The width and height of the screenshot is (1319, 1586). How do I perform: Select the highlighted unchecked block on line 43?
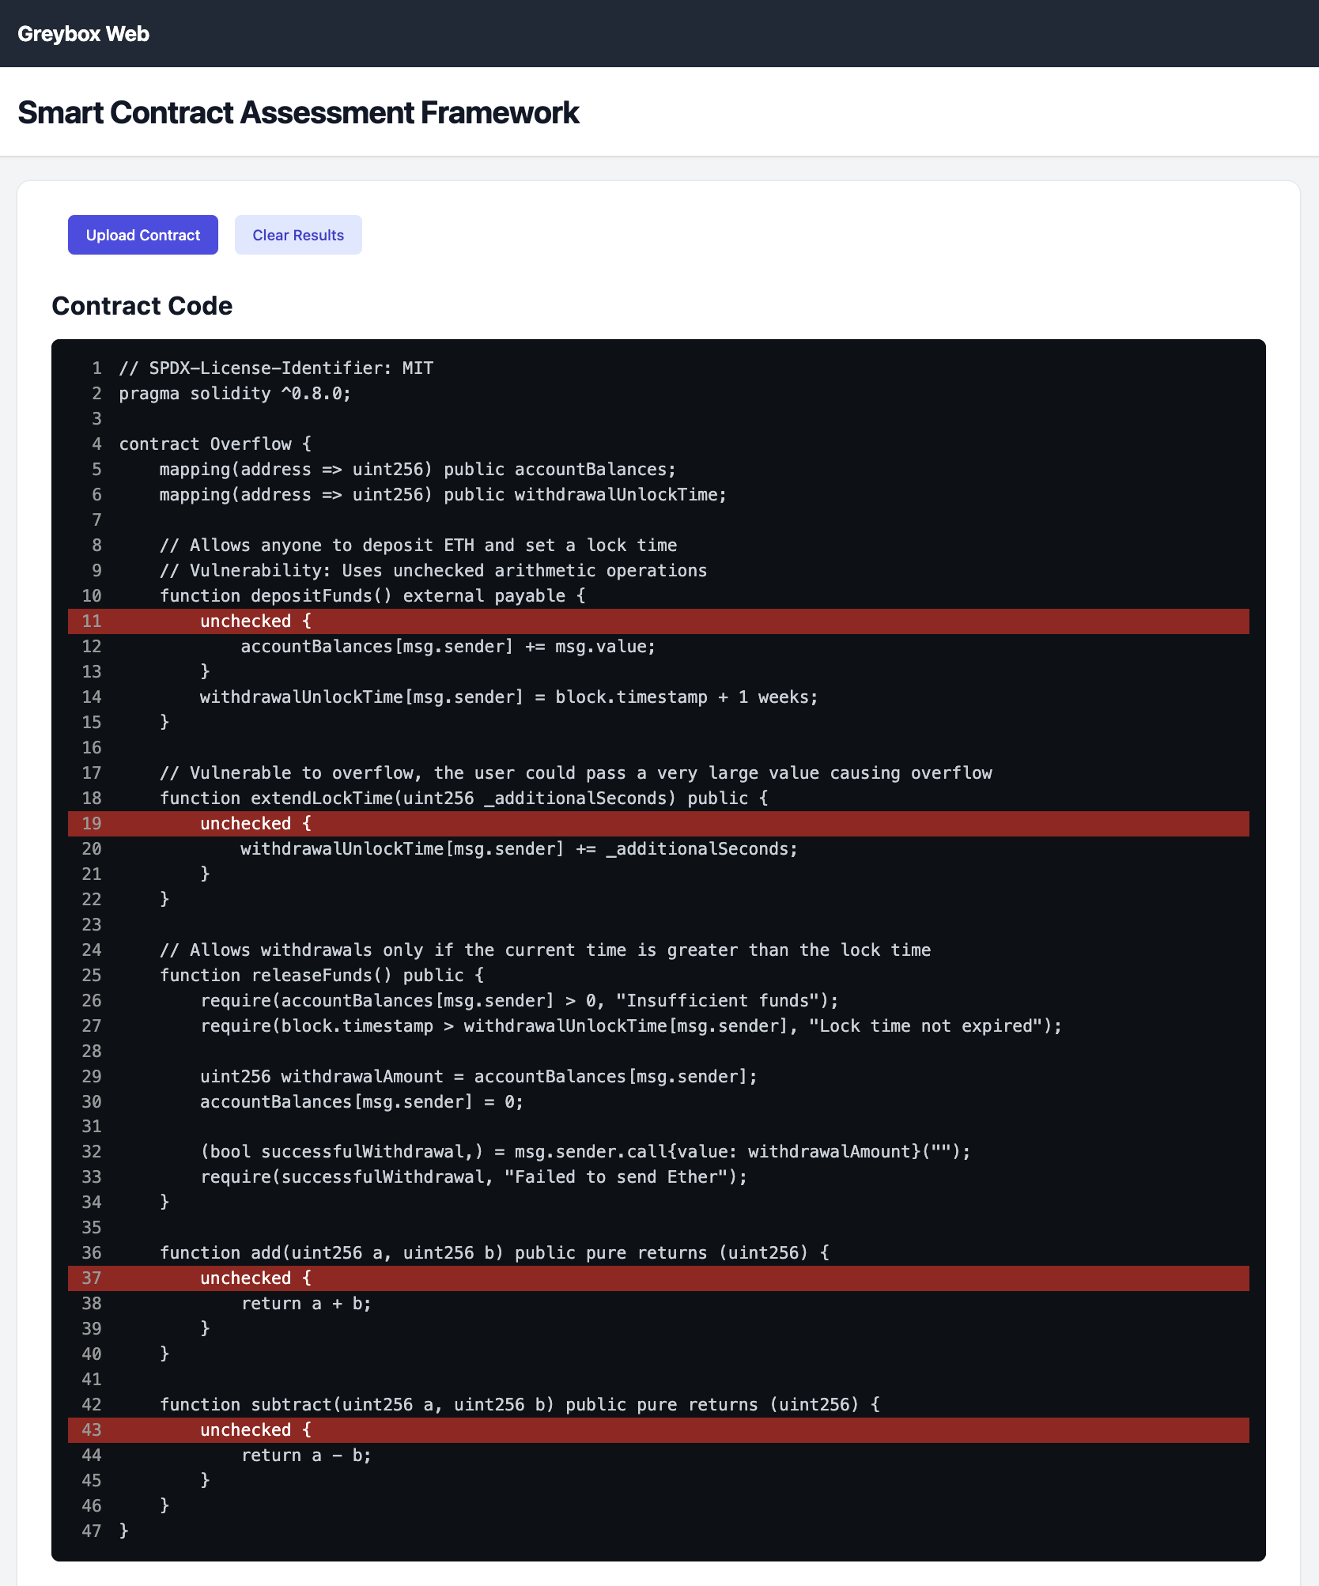pos(255,1429)
